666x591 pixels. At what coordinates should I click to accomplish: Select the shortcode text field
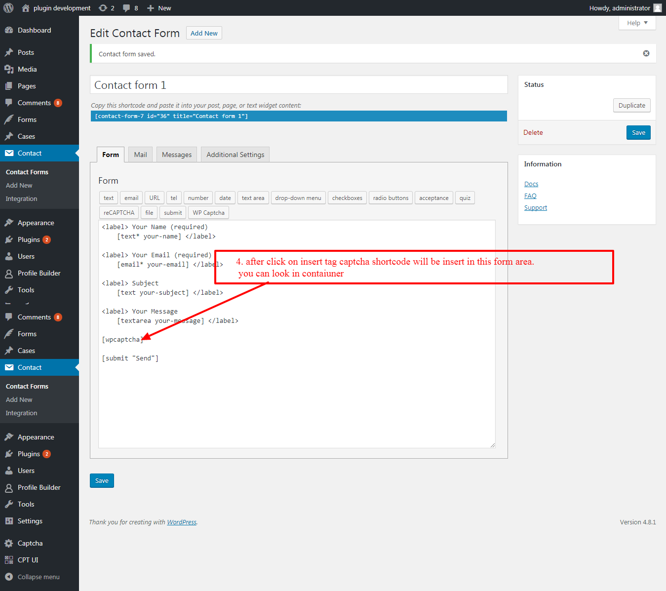click(x=299, y=116)
